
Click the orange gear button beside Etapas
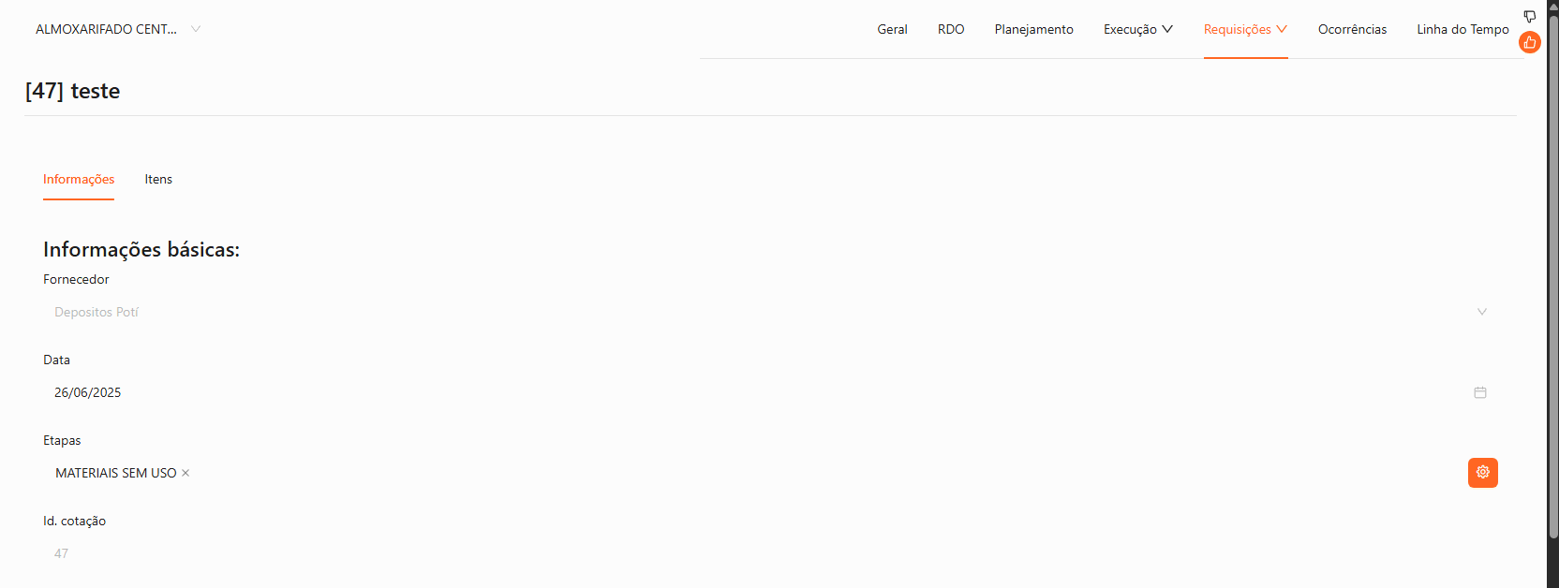(x=1482, y=473)
